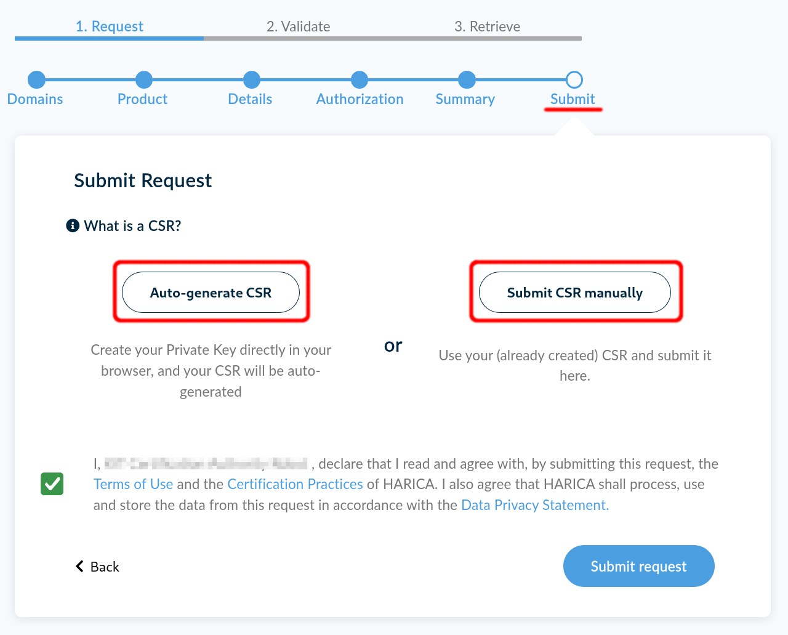Go back using the Back label
This screenshot has width=788, height=635.
pyautogui.click(x=105, y=567)
